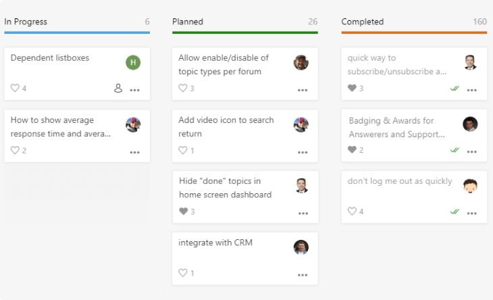The width and height of the screenshot is (493, 300).
Task: Open Allow enable/disable of topic types card
Action: pos(224,64)
